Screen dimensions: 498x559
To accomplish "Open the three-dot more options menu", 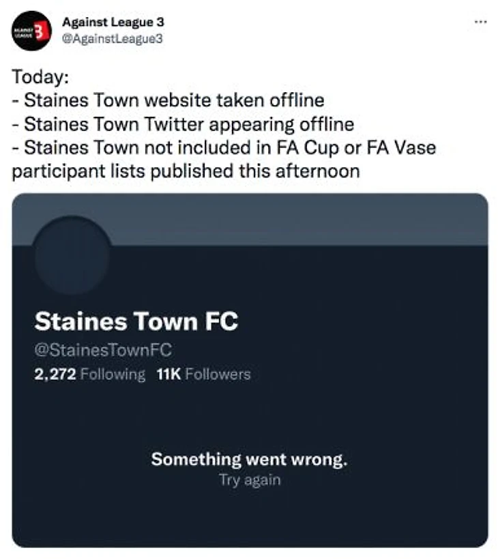I will coord(480,22).
